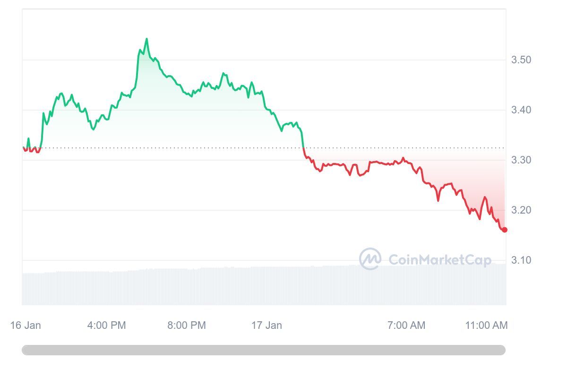Click the 8:00 PM time label
Screen dimensions: 567x378
[x=187, y=325]
